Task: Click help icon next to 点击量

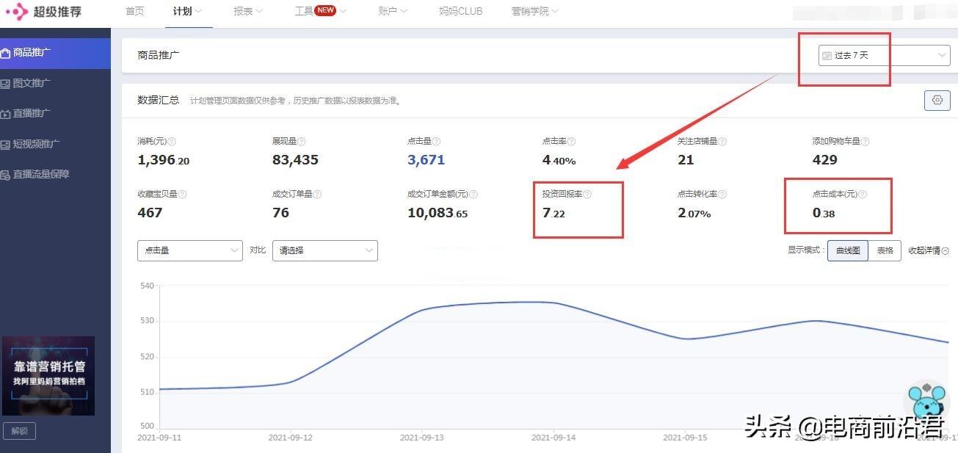Action: 437,142
